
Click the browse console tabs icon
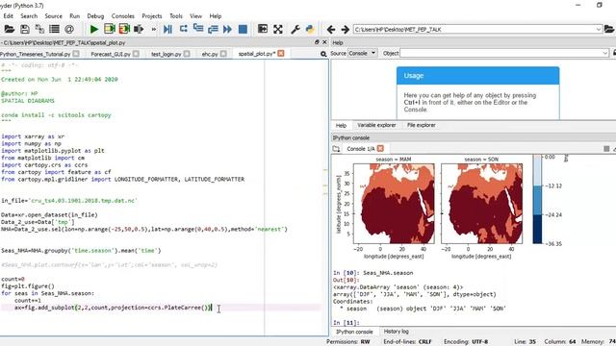tap(336, 149)
